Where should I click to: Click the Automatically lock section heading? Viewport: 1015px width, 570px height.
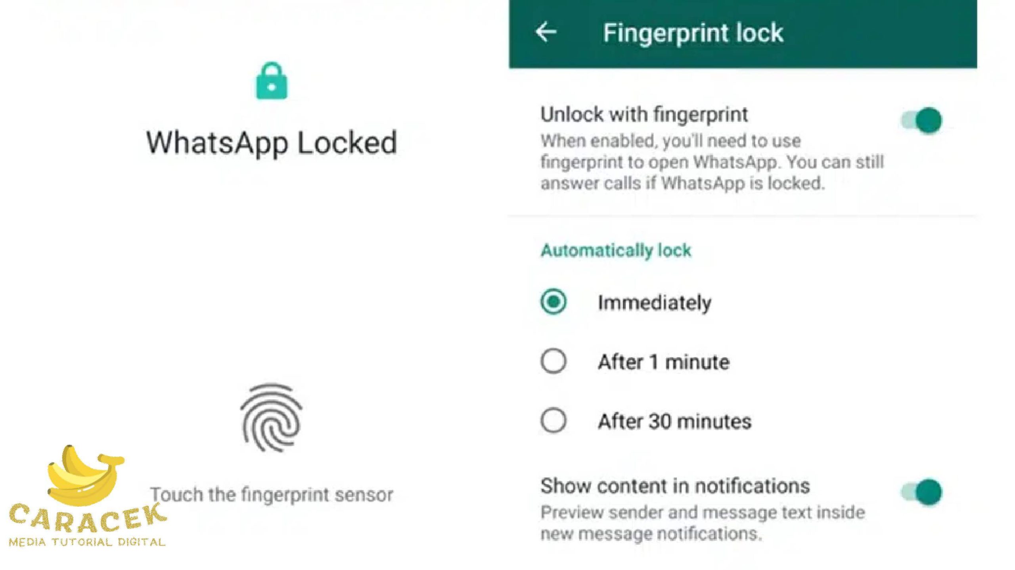click(x=616, y=251)
